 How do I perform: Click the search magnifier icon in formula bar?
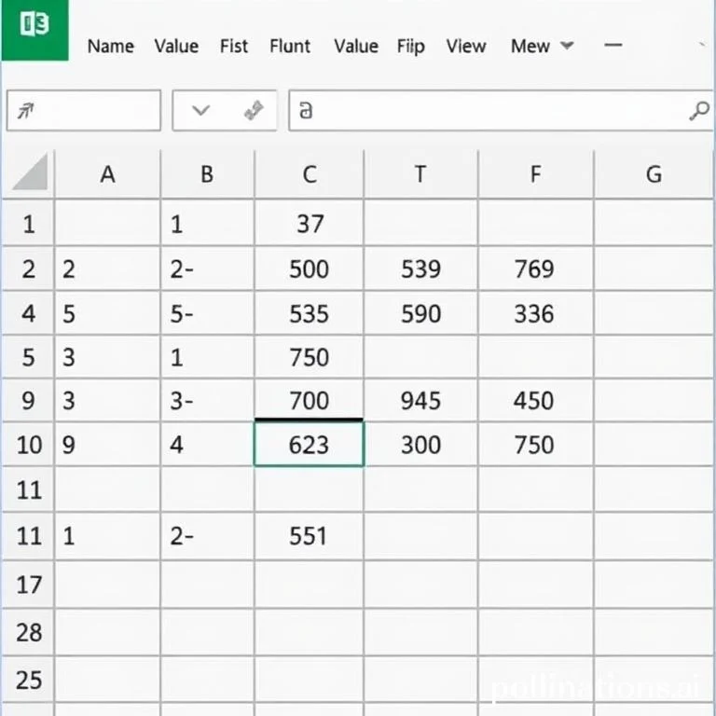click(698, 112)
